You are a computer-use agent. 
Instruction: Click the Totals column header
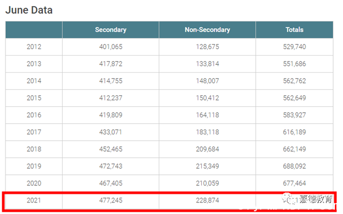pyautogui.click(x=295, y=30)
